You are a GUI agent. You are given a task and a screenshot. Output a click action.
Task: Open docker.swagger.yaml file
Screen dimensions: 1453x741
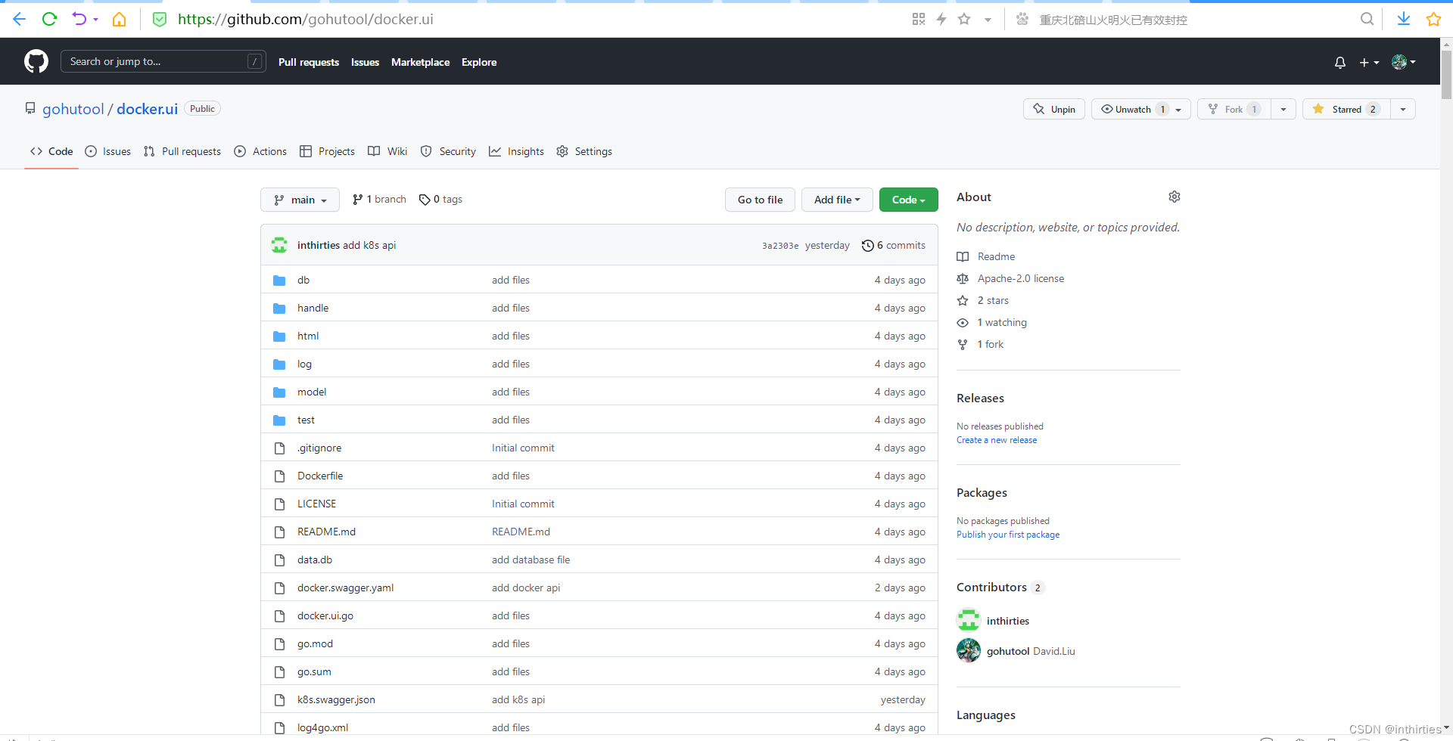[x=345, y=588]
